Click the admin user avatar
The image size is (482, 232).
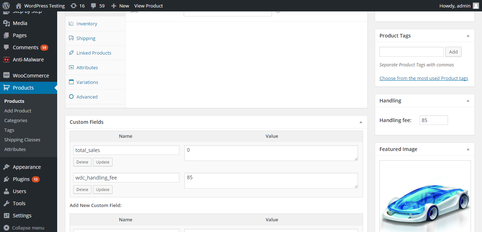[476, 6]
